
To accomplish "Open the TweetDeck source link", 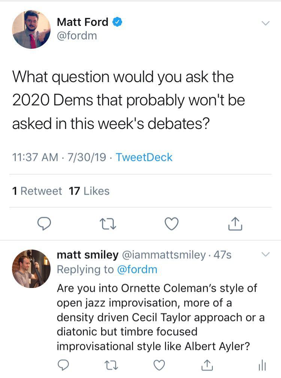I will point(144,157).
